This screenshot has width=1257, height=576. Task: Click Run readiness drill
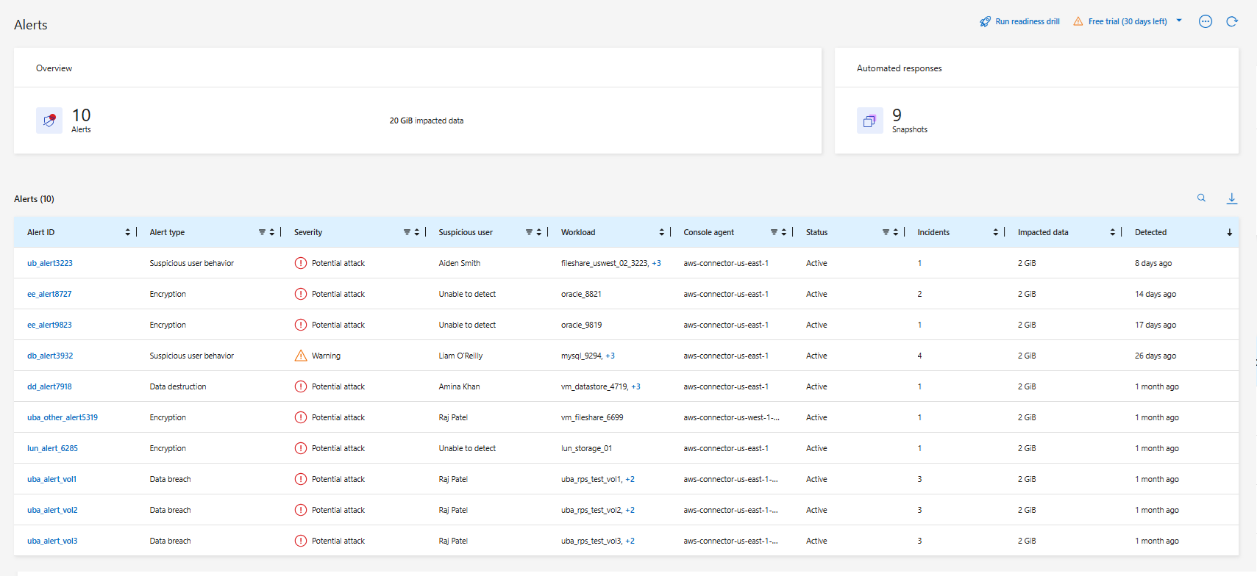point(1019,21)
